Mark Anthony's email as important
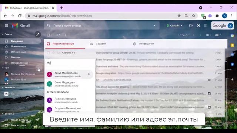237x133 pixels. tap(59, 53)
